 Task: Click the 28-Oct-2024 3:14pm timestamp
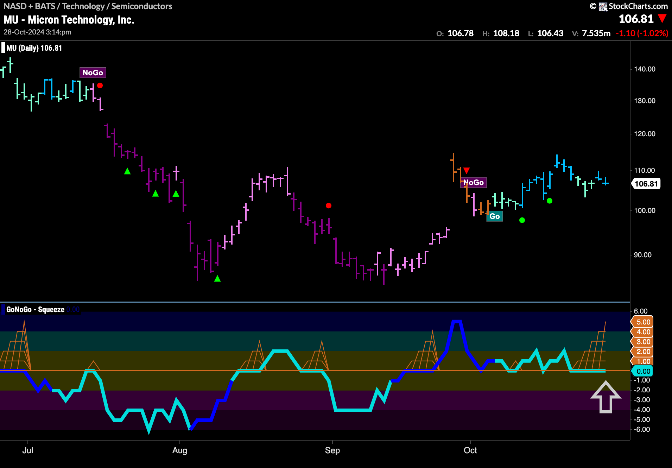pyautogui.click(x=37, y=32)
